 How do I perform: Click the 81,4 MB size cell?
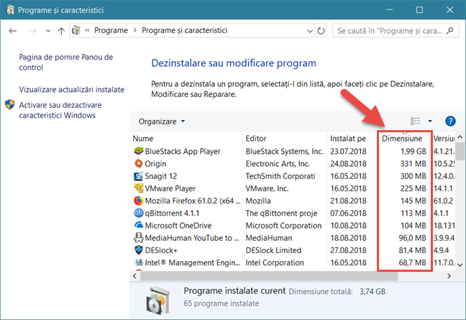(412, 250)
